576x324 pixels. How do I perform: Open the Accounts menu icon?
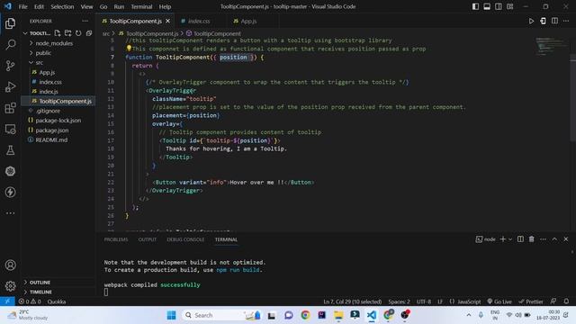point(10,265)
